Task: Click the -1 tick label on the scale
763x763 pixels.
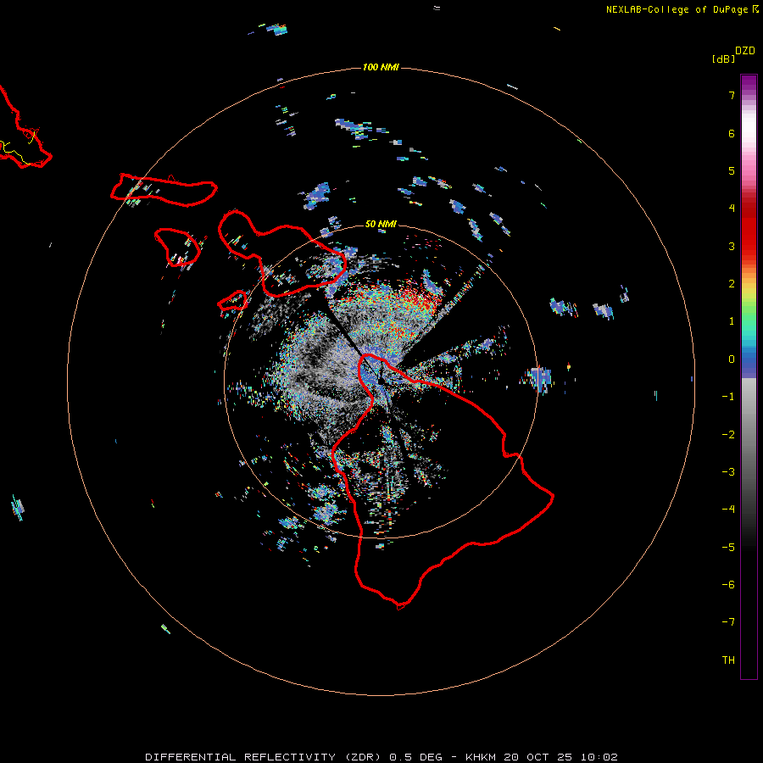Action: 728,397
